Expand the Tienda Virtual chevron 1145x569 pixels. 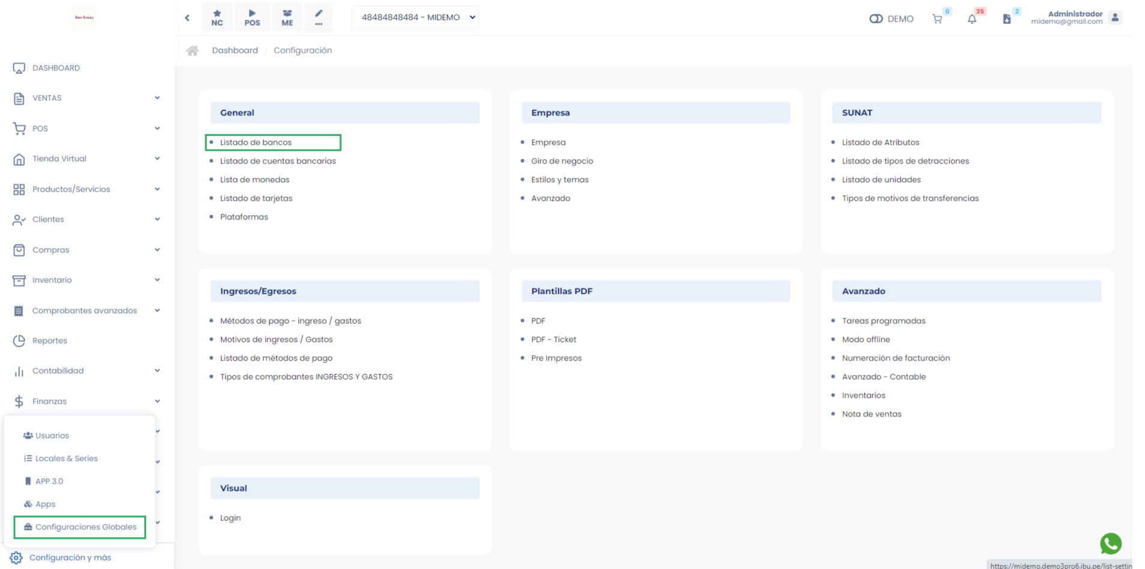[x=157, y=159]
